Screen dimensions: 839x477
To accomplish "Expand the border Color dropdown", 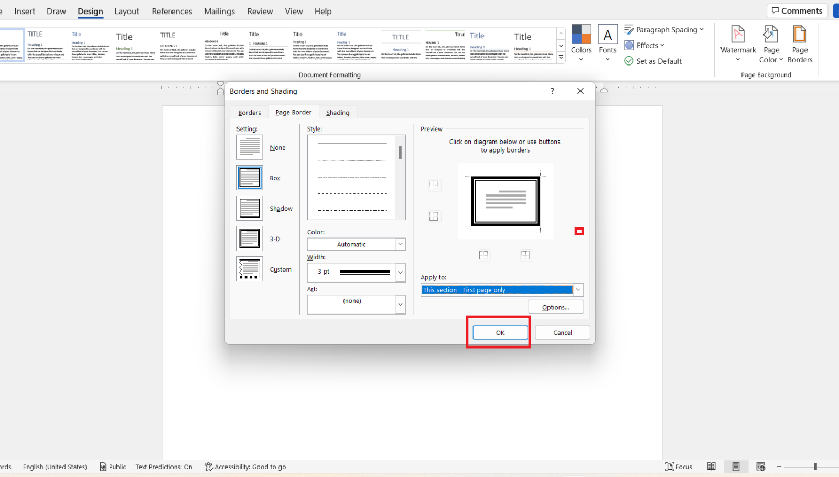I will pos(400,244).
